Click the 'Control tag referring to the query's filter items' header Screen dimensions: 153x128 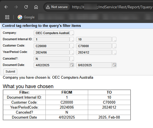42,26
